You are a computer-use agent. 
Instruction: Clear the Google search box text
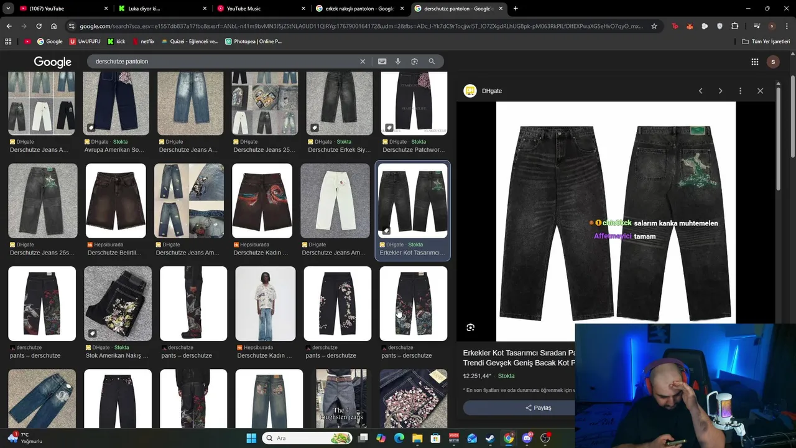click(363, 62)
